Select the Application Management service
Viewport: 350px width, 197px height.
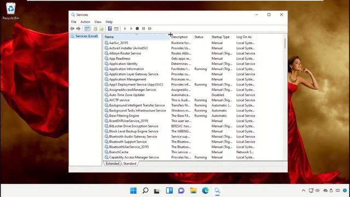127,79
